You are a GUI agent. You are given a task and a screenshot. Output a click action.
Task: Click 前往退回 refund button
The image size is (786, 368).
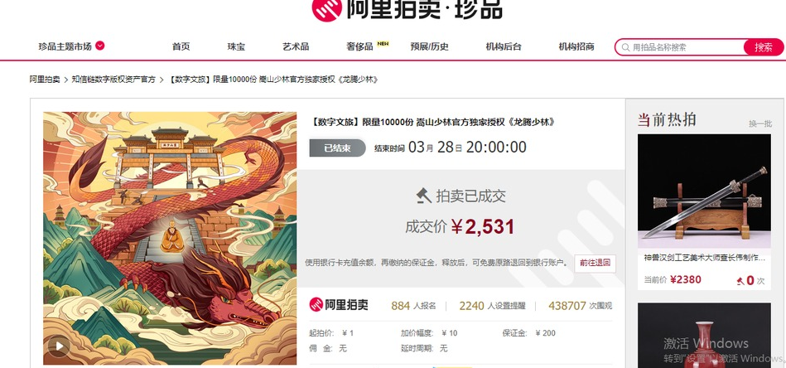595,264
